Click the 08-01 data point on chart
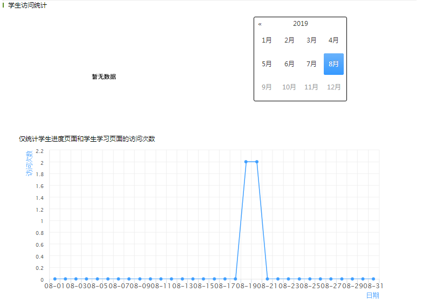This screenshot has height=306, width=429. point(55,279)
